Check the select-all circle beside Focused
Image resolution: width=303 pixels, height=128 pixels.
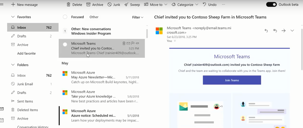[65, 17]
